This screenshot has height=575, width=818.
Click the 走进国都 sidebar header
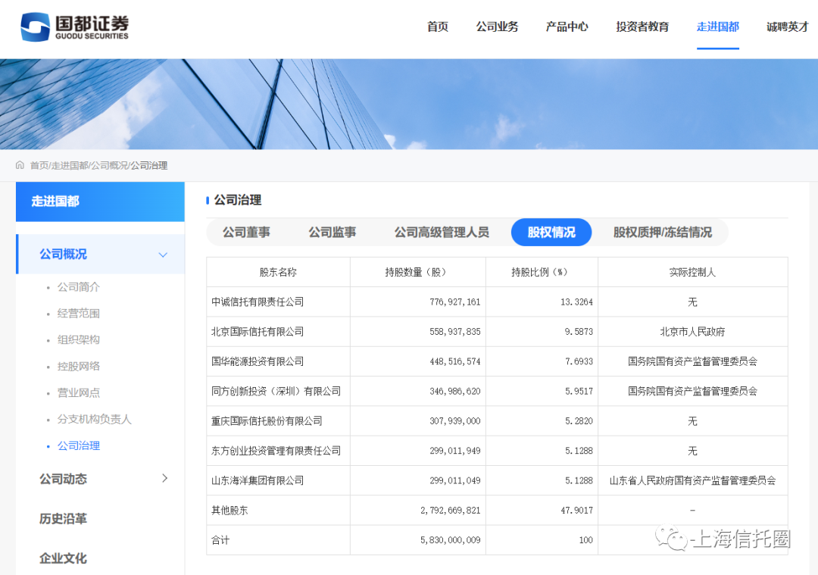(x=100, y=202)
